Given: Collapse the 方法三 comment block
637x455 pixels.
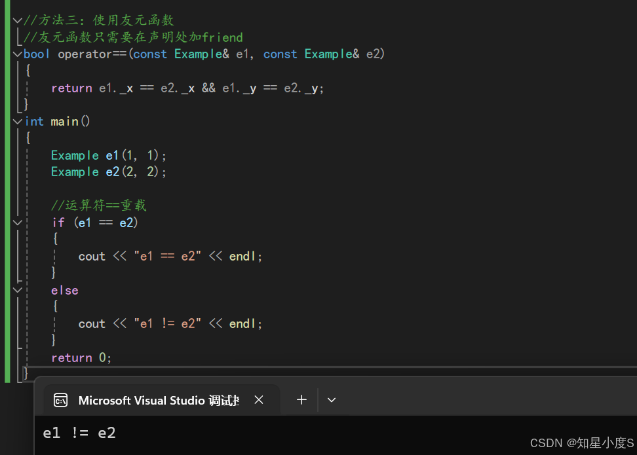Looking at the screenshot, I should tap(18, 20).
